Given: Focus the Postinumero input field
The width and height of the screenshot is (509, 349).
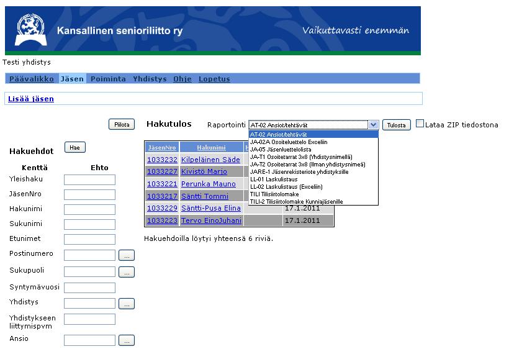Looking at the screenshot, I should tap(89, 255).
